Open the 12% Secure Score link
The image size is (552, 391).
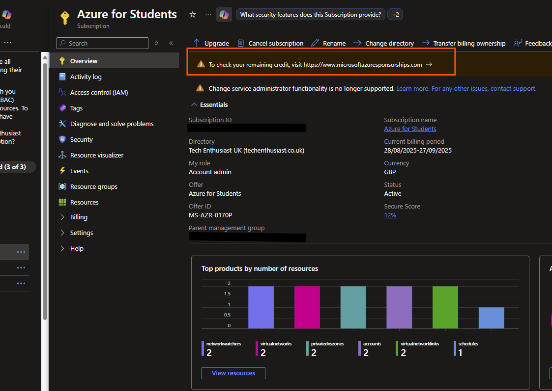tap(390, 215)
